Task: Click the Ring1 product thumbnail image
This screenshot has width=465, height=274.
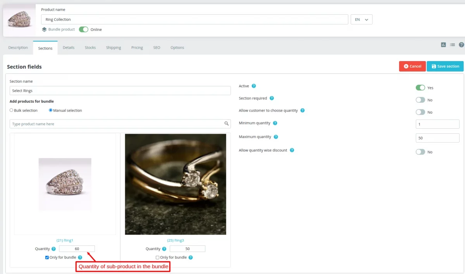Action: (65, 184)
